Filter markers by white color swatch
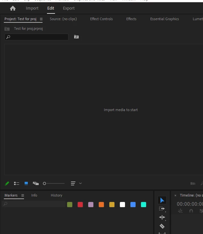This screenshot has height=234, width=203. click(x=122, y=205)
